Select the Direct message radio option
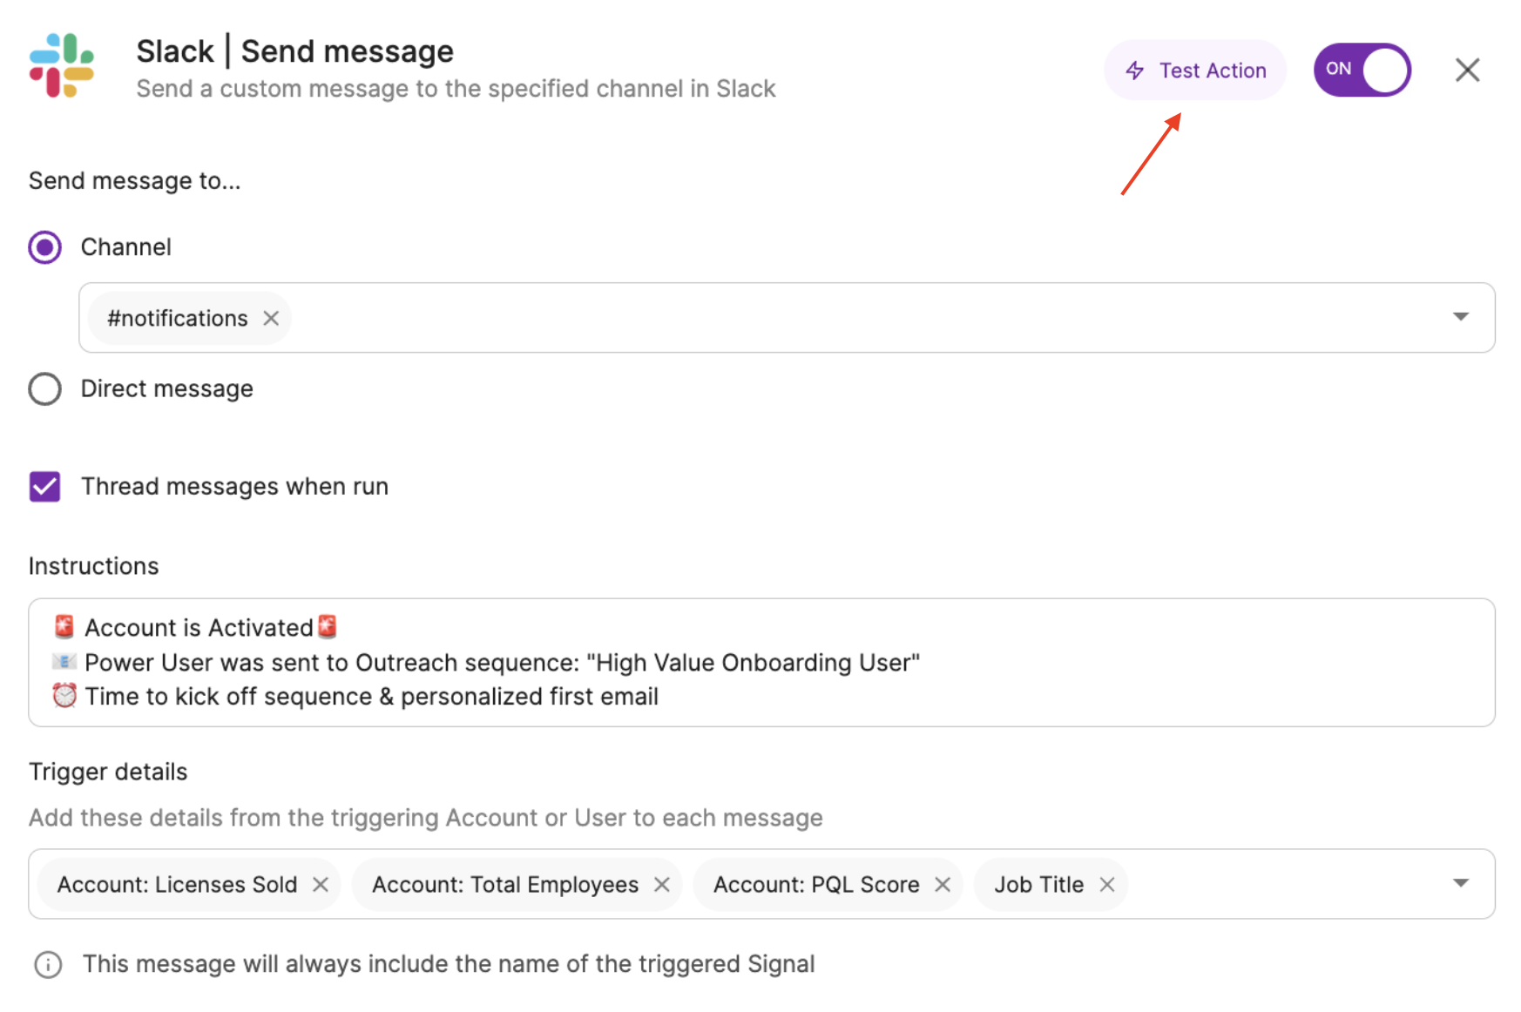Screen dimensions: 1521x1012 pos(45,389)
